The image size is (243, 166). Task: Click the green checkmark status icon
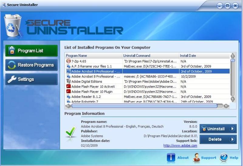(71, 132)
